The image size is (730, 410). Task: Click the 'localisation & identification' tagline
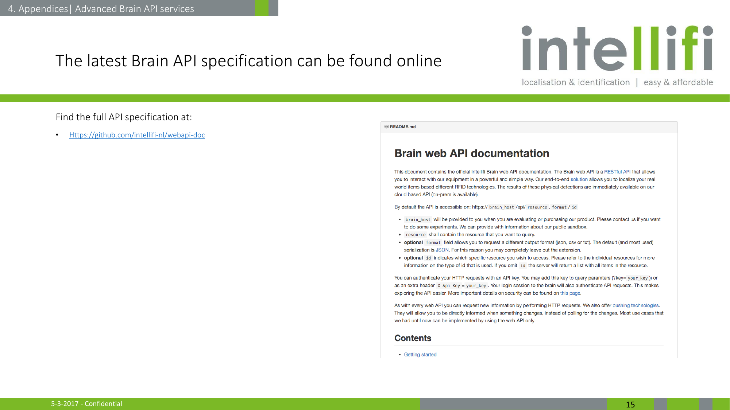click(x=576, y=82)
